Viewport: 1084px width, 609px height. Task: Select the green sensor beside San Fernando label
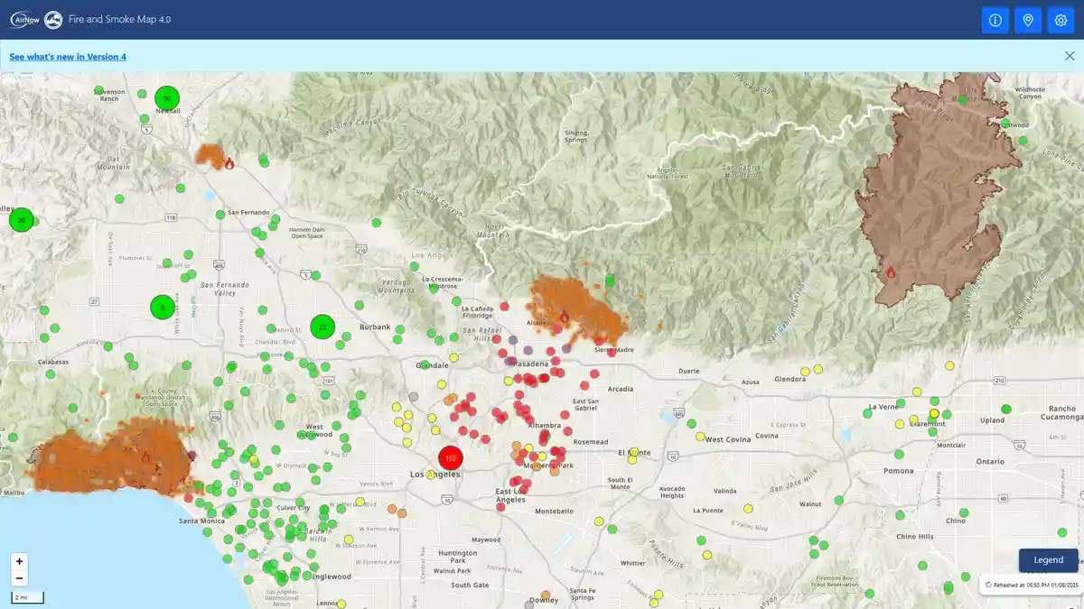220,215
